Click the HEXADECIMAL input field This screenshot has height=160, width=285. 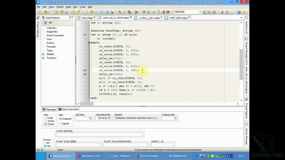click(103, 118)
